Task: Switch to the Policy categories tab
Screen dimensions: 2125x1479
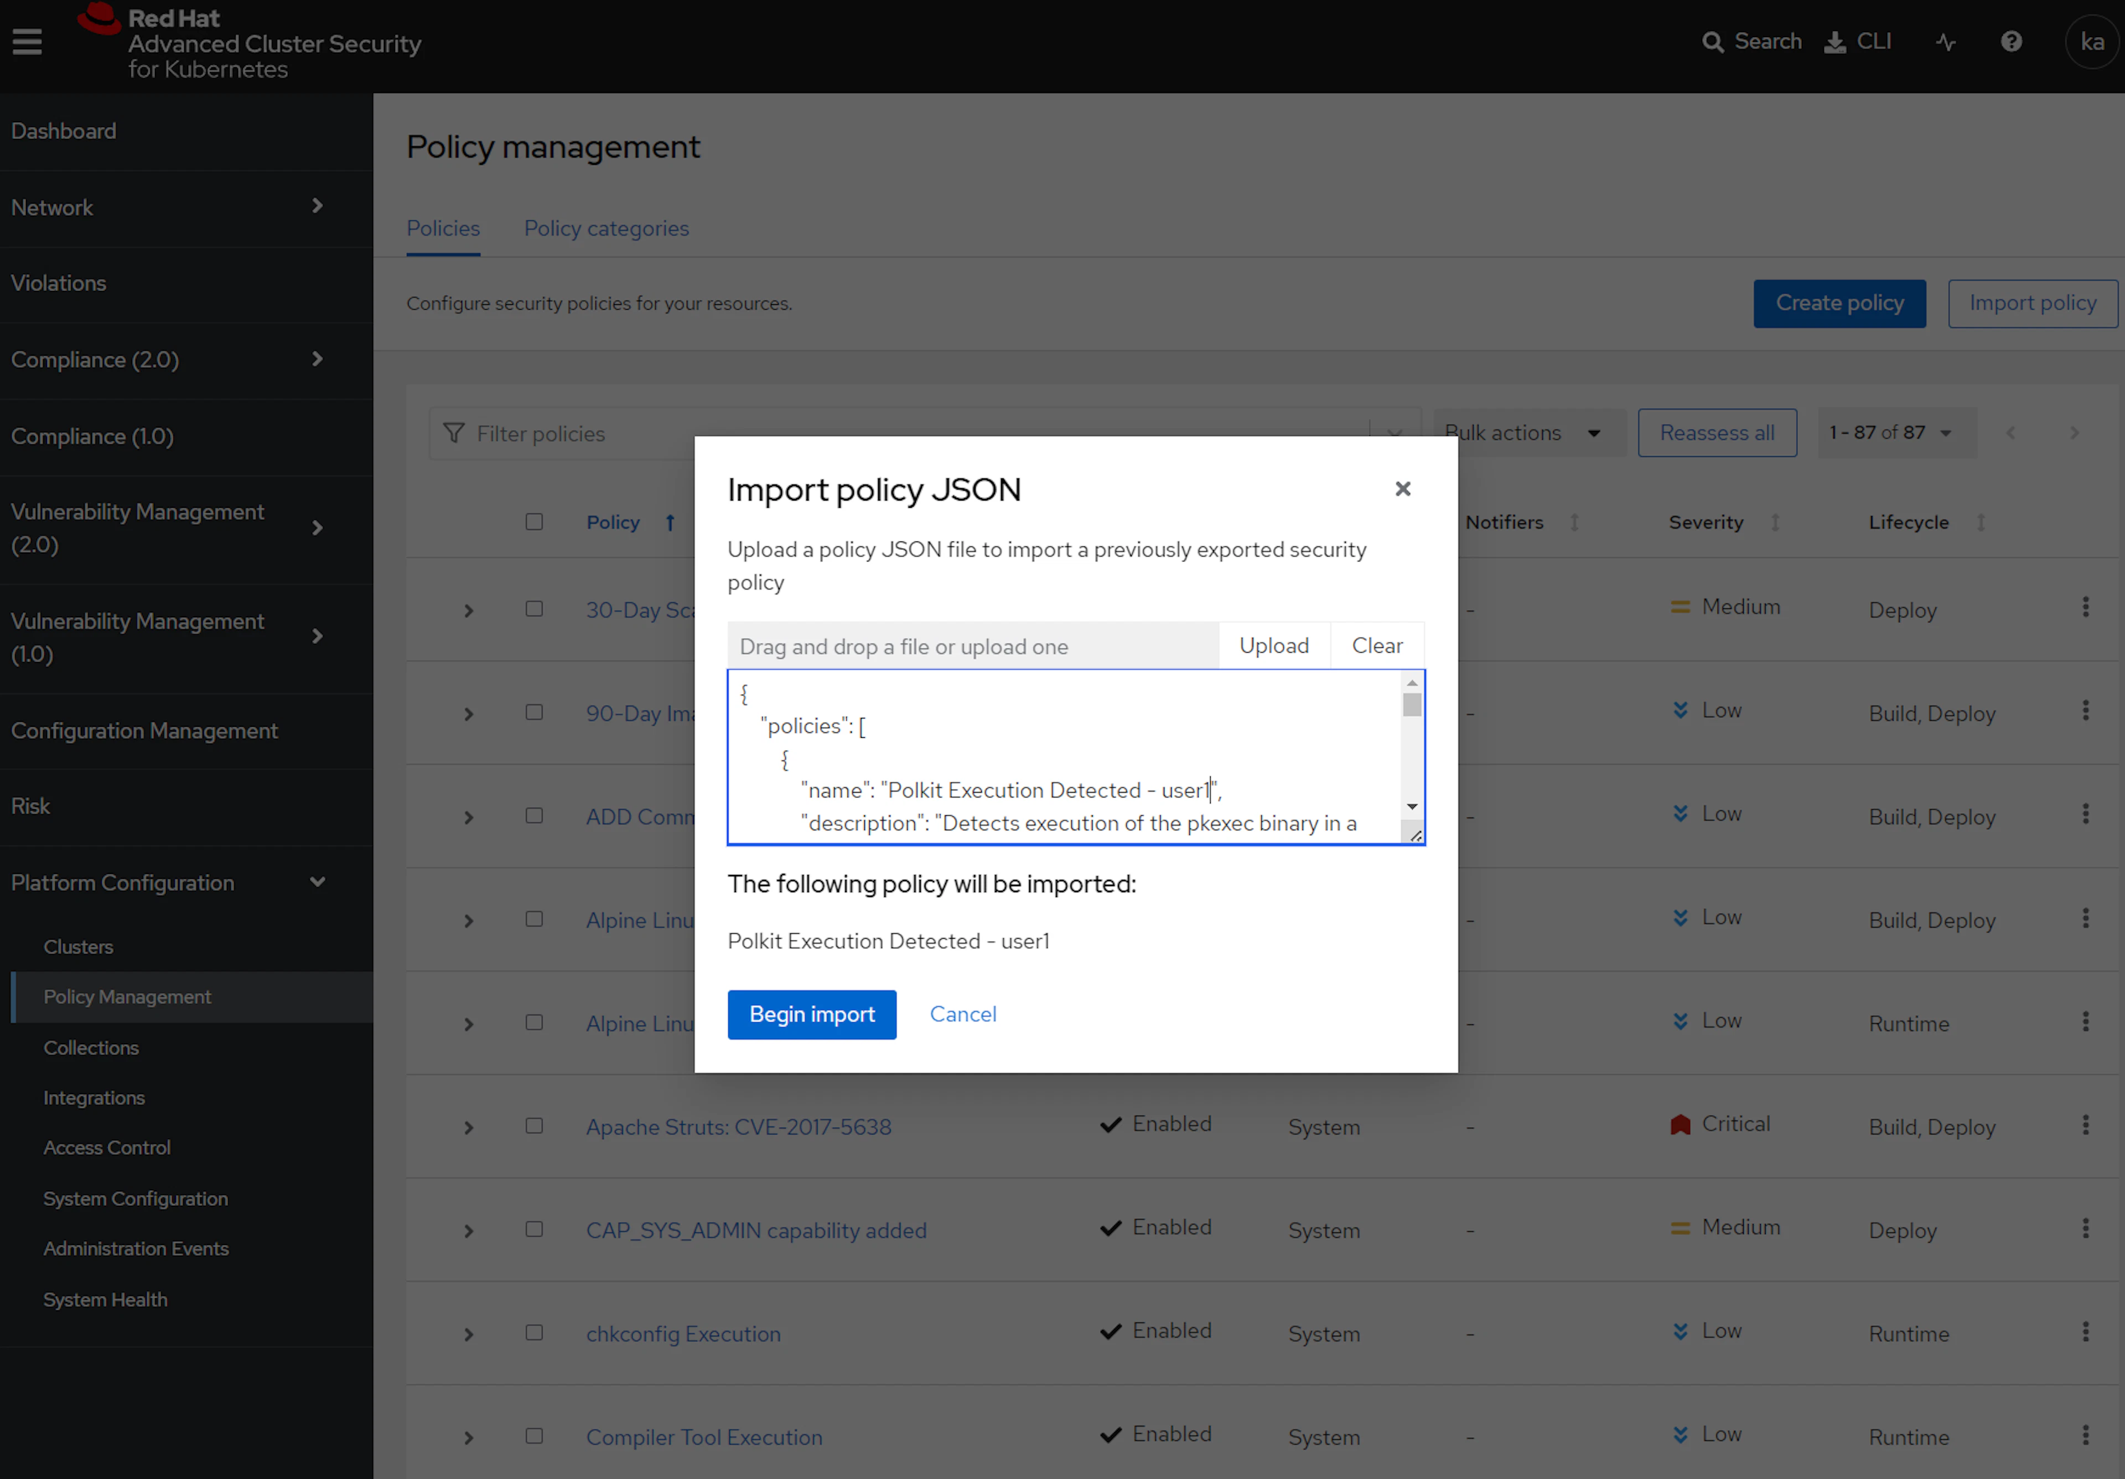Action: [606, 228]
